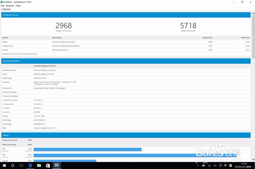
Task: Click Memory multi-core value 3513
Action: [x=248, y=50]
